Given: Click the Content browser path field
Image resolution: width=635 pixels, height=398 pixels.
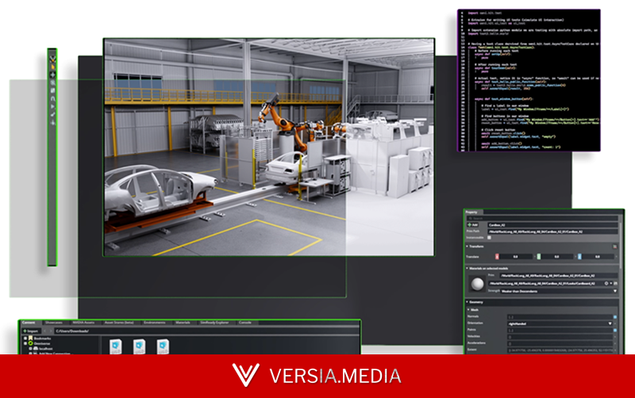Looking at the screenshot, I should (x=206, y=331).
